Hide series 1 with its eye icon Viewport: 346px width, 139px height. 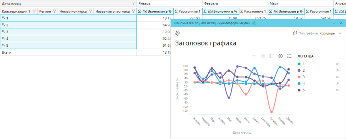click(337, 64)
